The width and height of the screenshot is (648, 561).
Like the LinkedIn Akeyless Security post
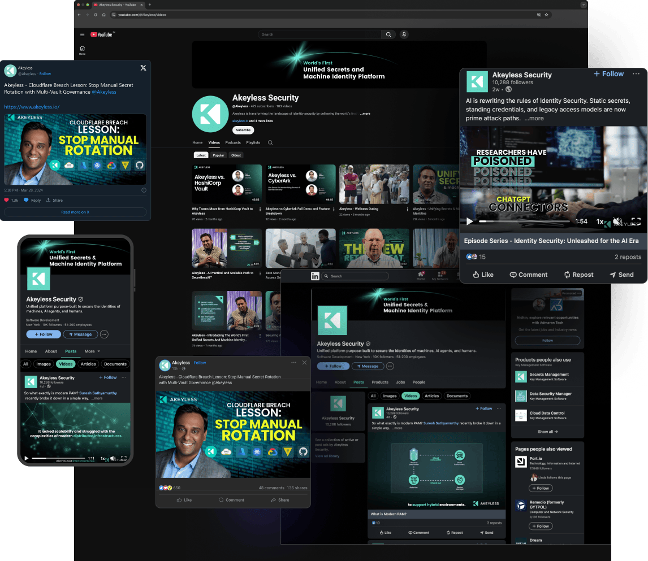(x=483, y=275)
